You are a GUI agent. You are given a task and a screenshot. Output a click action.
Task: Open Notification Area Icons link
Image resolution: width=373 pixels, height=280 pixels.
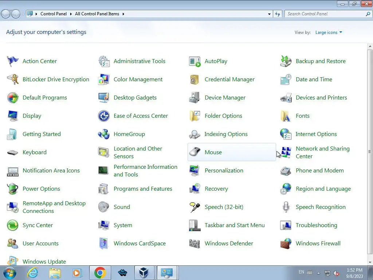pos(51,171)
